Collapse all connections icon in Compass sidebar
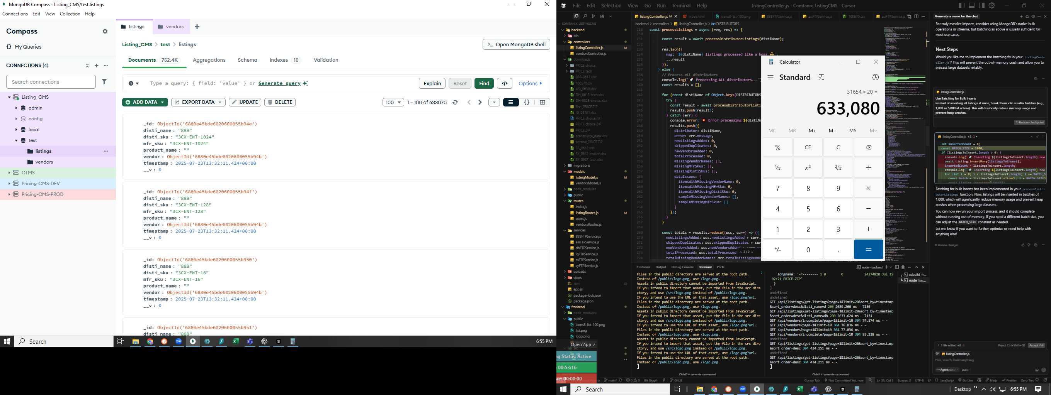 (87, 66)
